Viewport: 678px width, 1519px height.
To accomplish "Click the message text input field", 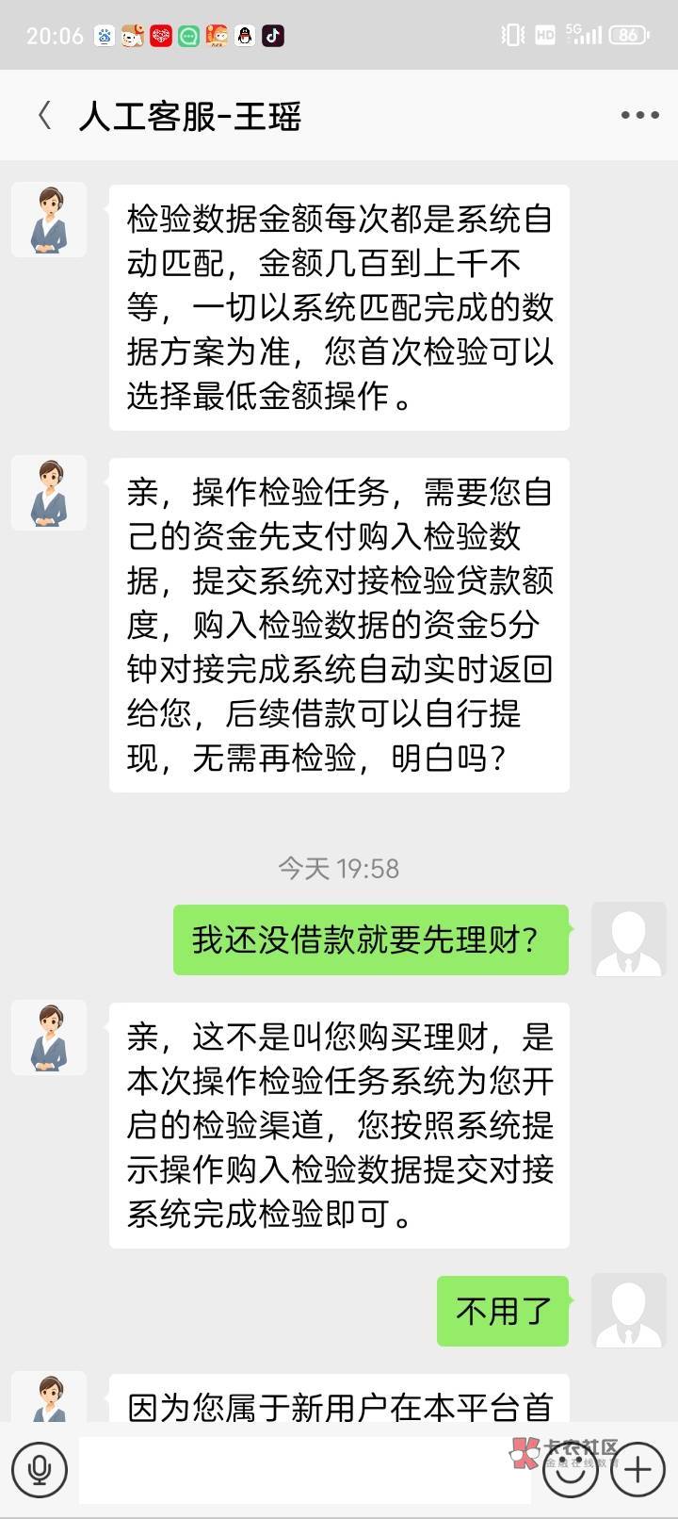I will click(303, 1468).
